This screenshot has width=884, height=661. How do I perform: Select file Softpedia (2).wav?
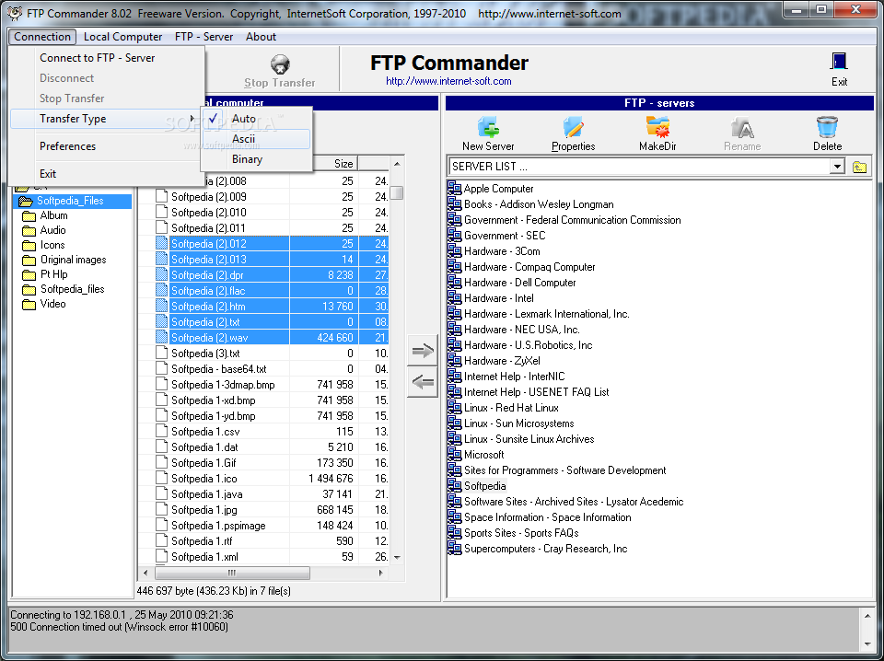point(210,338)
